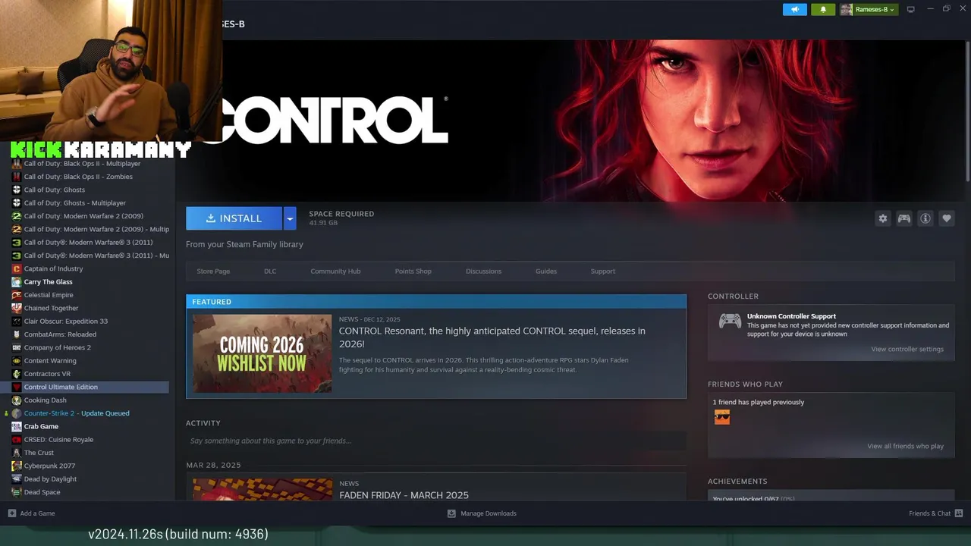Open controller layout icon for Control
This screenshot has width=971, height=546.
[904, 218]
